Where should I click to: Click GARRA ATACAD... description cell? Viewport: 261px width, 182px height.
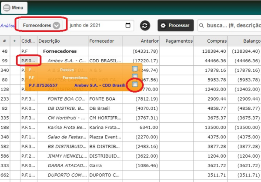tap(67, 165)
